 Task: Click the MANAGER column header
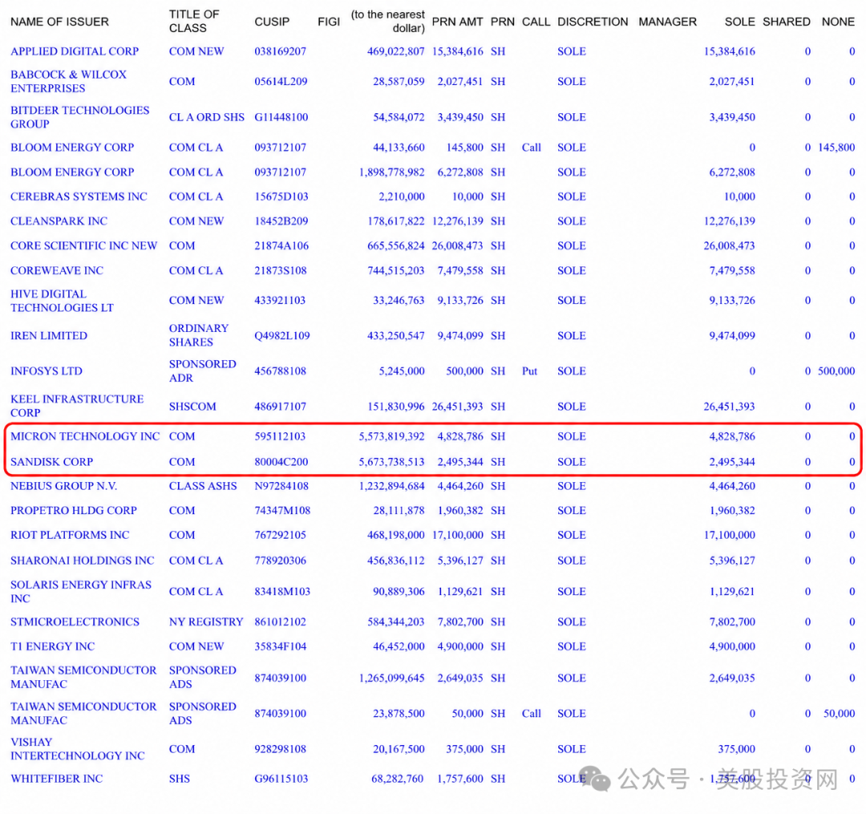668,22
